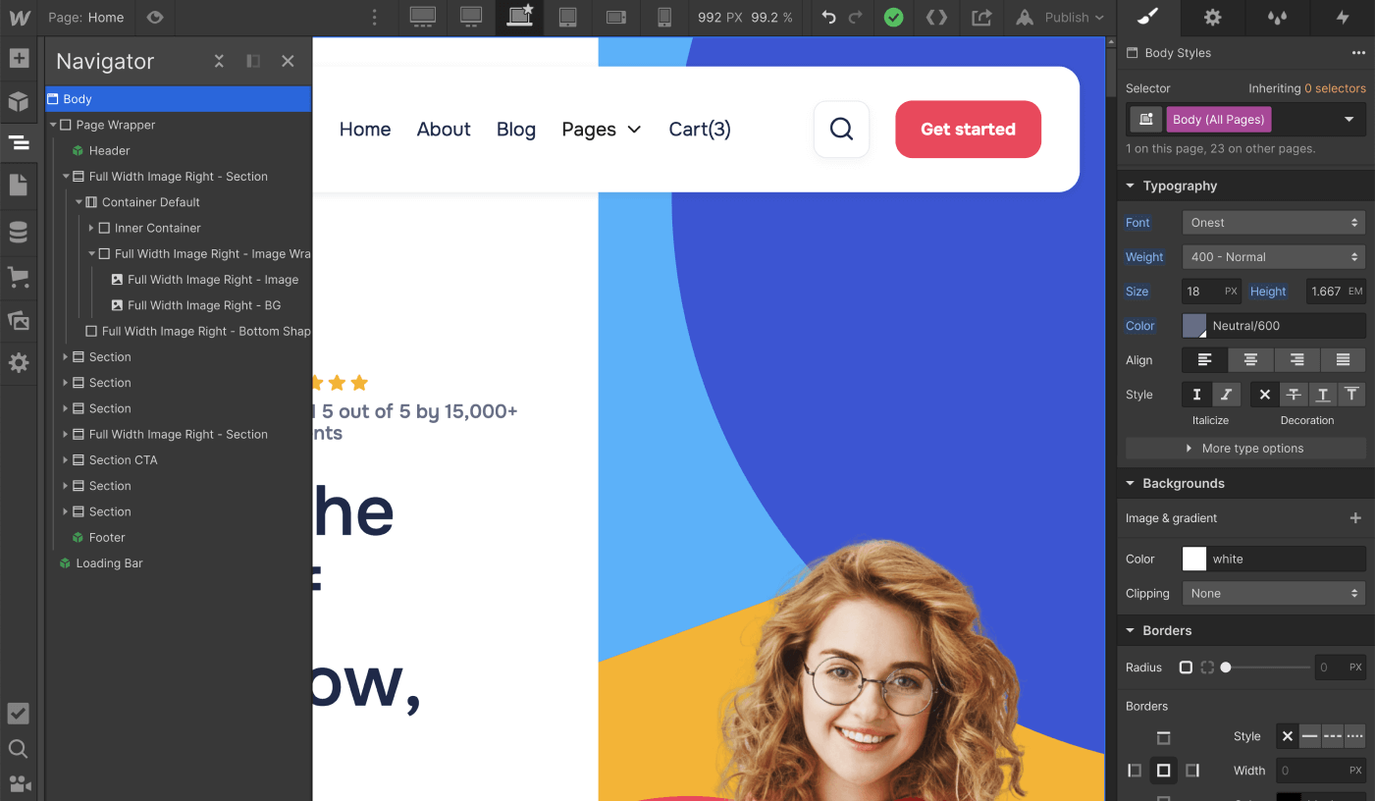Open the Style Manager panel
The height and width of the screenshot is (801, 1375).
[x=1146, y=18]
